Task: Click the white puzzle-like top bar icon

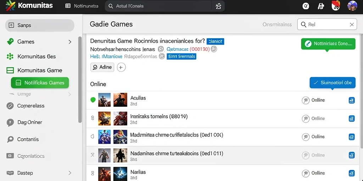Action: pyautogui.click(x=321, y=6)
